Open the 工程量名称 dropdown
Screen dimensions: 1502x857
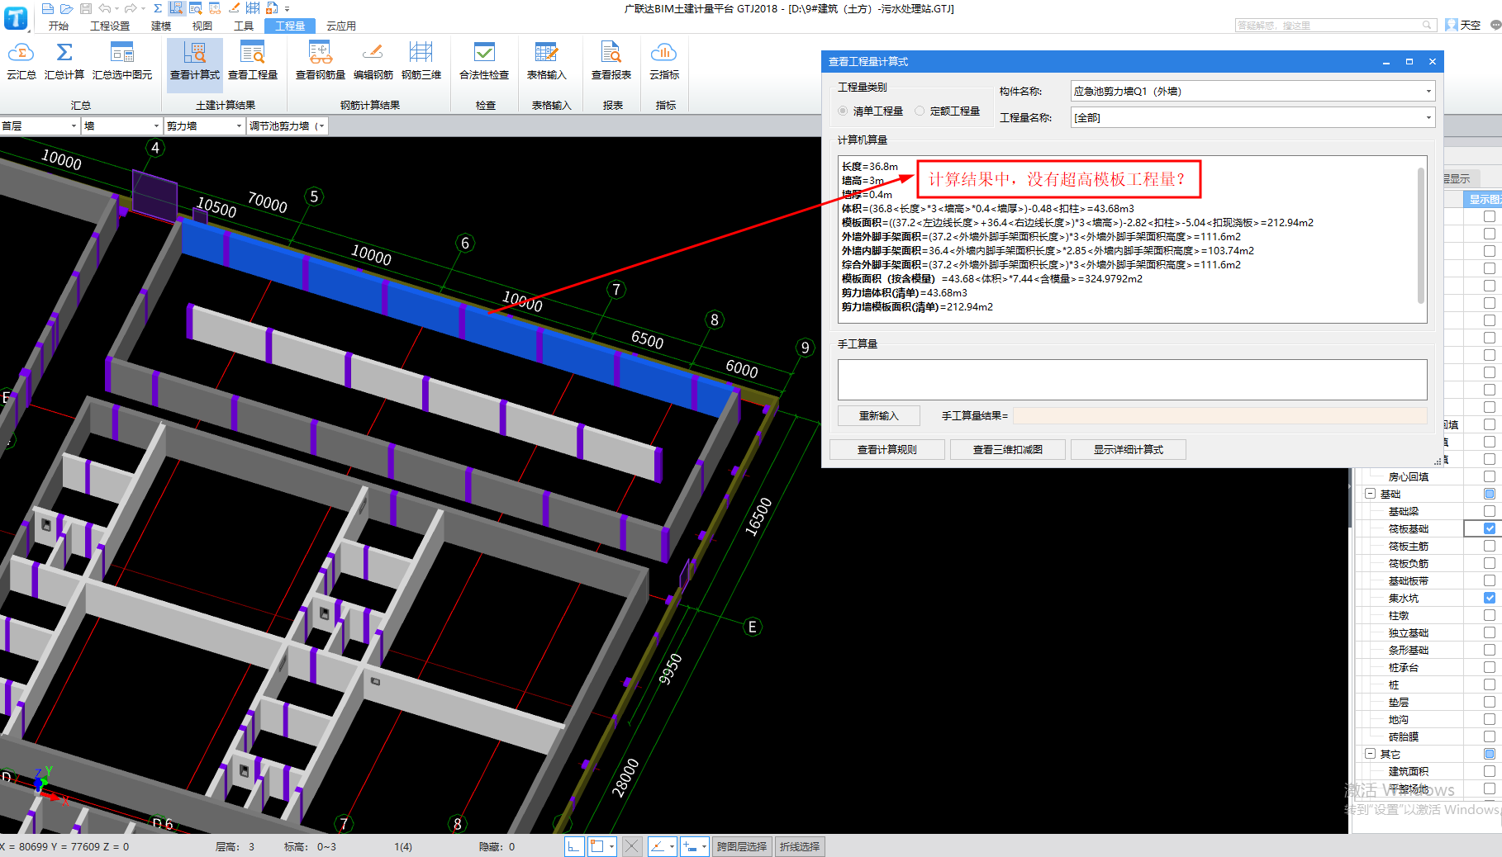tap(1428, 118)
